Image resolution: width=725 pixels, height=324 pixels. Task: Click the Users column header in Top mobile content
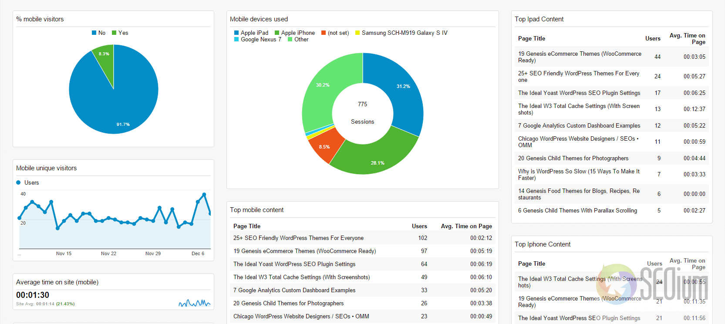pyautogui.click(x=419, y=226)
